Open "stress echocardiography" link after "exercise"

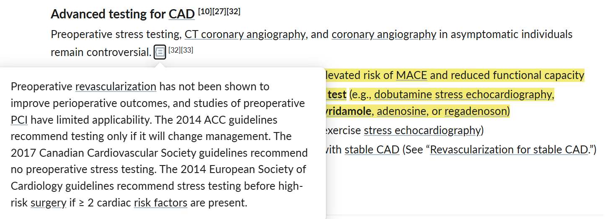[422, 130]
